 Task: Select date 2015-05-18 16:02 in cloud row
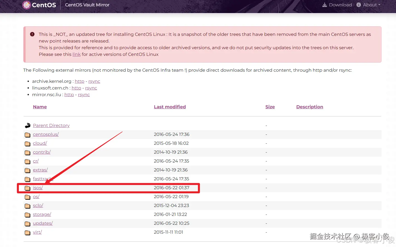(171, 143)
